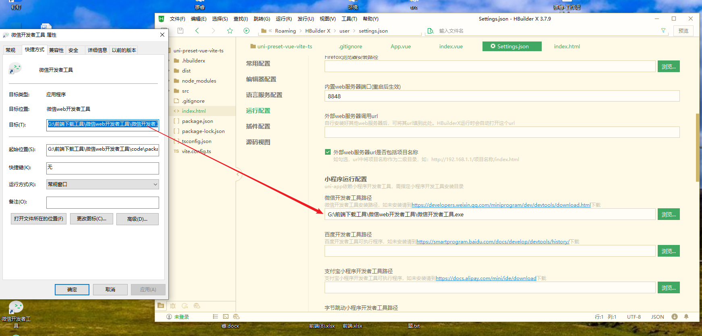The width and height of the screenshot is (702, 336).
Task: Switch to the App.vue editor tab
Action: 401,46
